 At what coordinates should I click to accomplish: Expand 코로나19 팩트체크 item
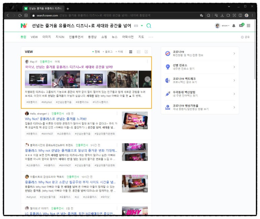pyautogui.click(x=200, y=81)
